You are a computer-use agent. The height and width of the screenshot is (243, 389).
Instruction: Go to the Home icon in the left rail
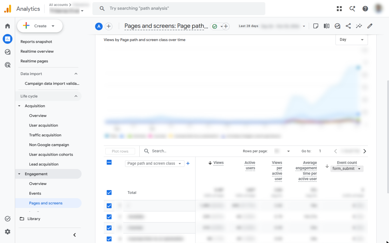[x=8, y=26]
